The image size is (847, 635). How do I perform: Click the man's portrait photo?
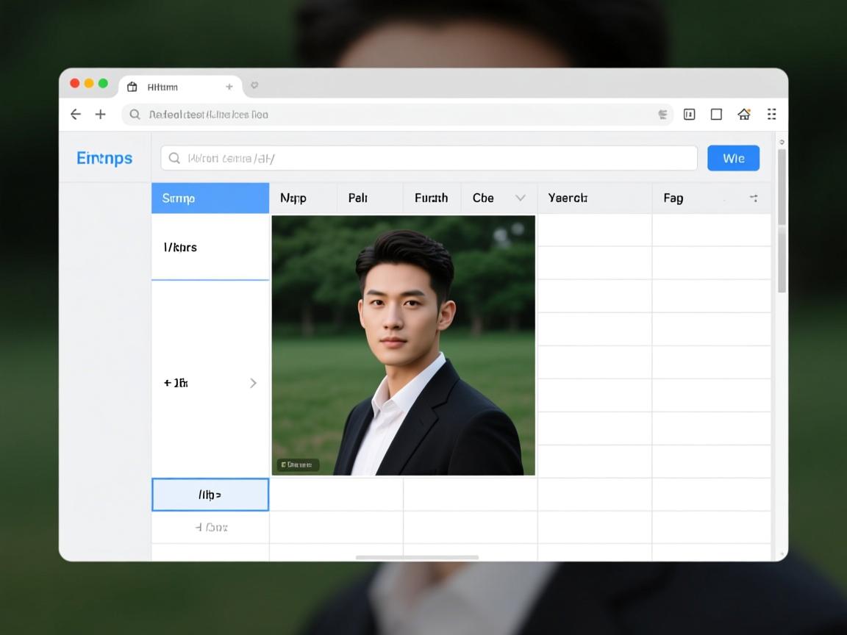(x=404, y=345)
